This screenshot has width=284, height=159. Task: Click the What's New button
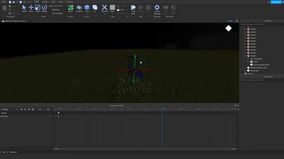276,2
